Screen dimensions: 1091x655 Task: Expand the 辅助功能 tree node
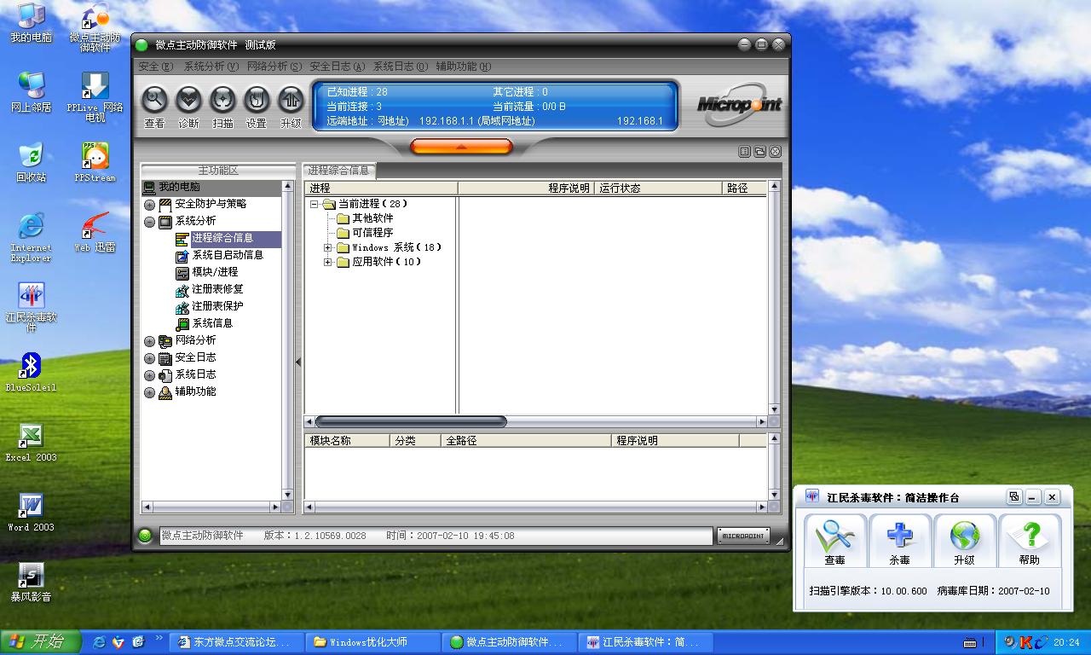click(x=149, y=392)
